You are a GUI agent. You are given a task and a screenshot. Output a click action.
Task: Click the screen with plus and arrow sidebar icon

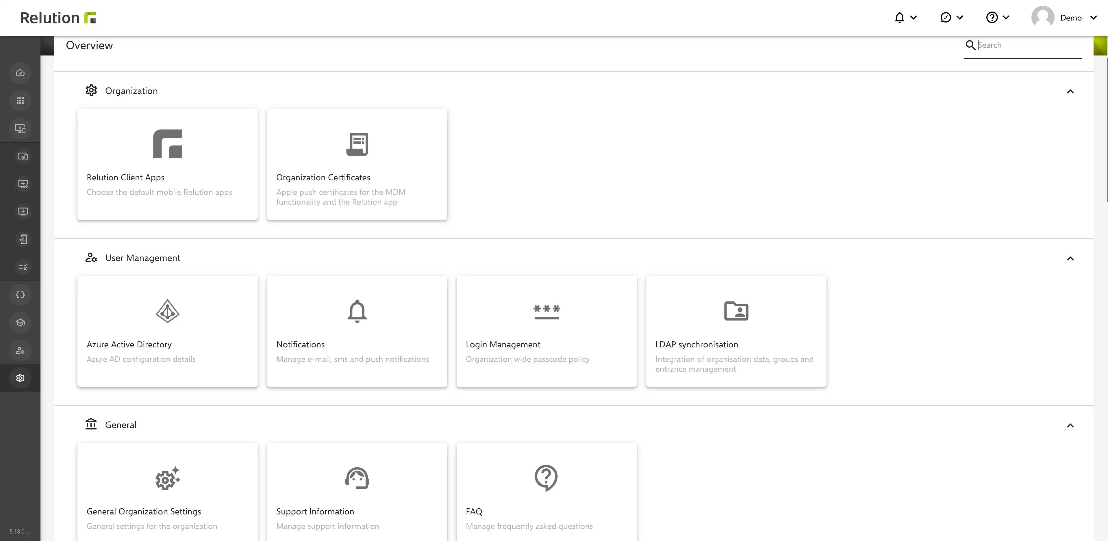point(23,184)
